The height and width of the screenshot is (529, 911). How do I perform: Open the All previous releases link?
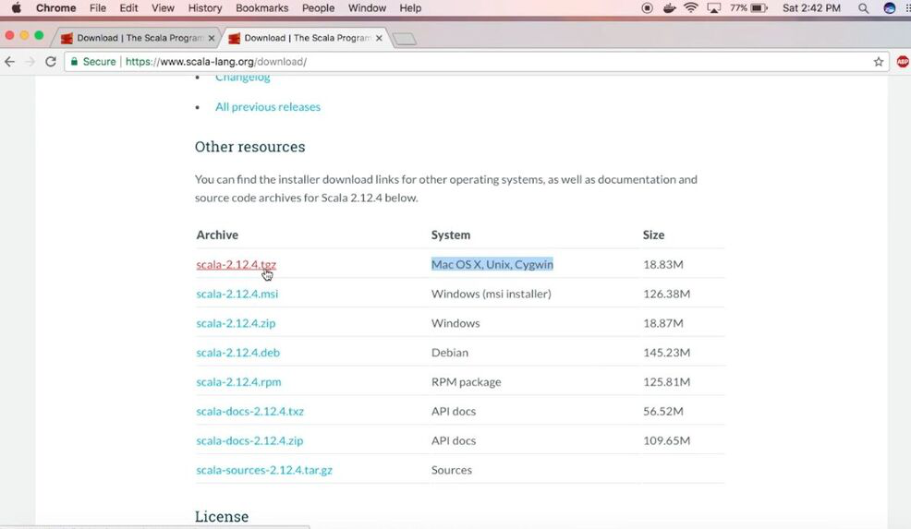268,107
